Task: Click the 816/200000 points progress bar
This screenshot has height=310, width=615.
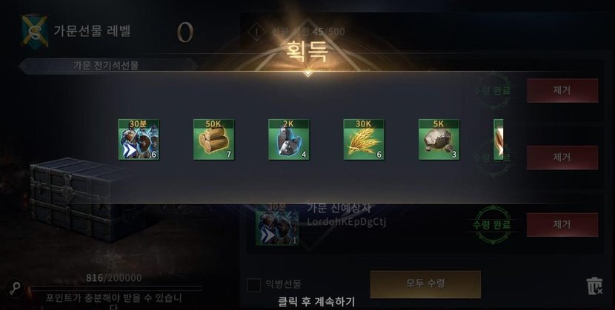Action: coord(116,289)
